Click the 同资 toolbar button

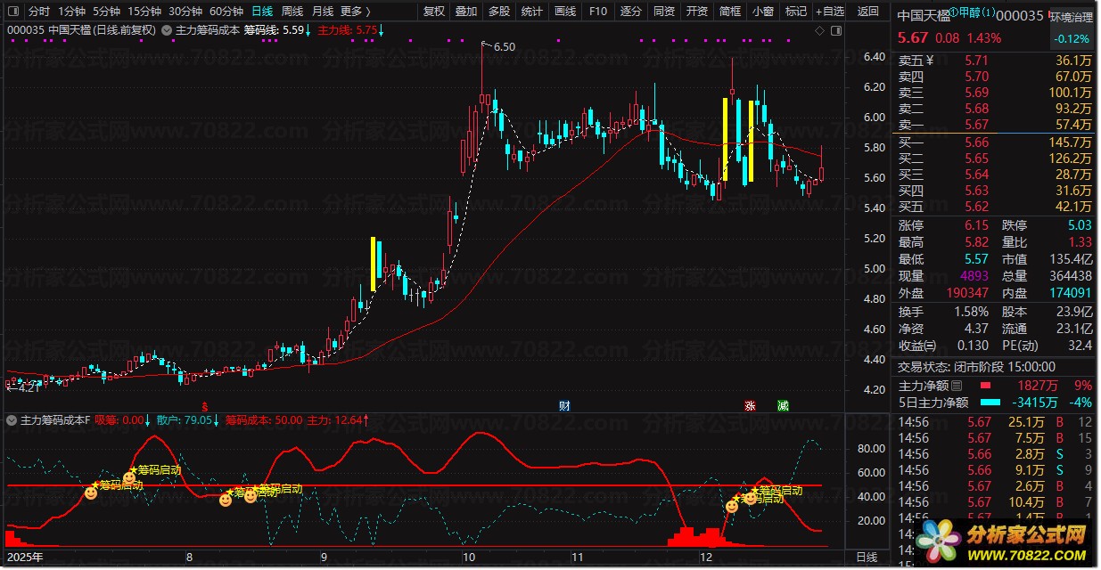[x=663, y=12]
